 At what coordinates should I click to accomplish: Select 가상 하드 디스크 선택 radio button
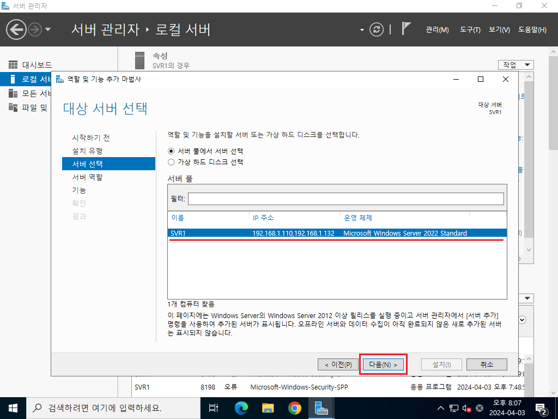[x=171, y=162]
